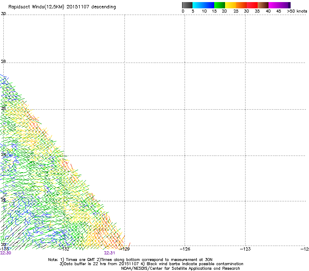The width and height of the screenshot is (309, 271).
Task: Click the '10' label under the color bar
Action: point(204,11)
